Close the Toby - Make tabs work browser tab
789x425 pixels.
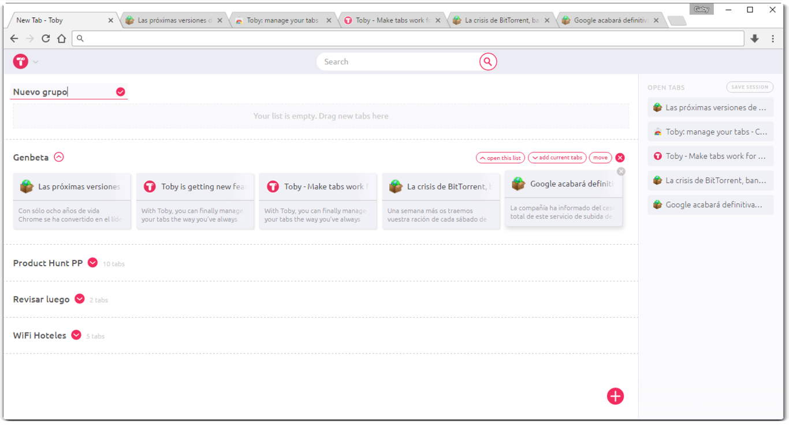click(x=438, y=20)
